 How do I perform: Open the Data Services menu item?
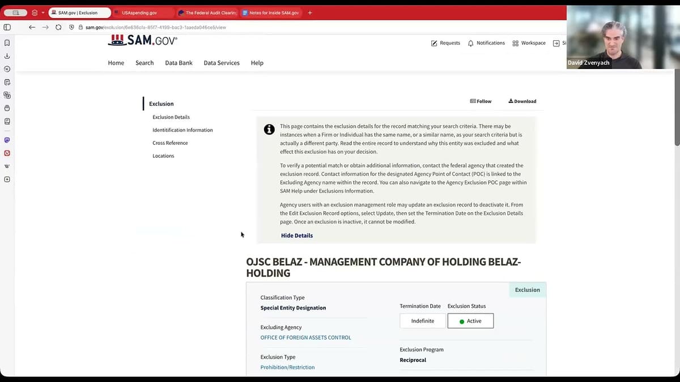(x=222, y=63)
